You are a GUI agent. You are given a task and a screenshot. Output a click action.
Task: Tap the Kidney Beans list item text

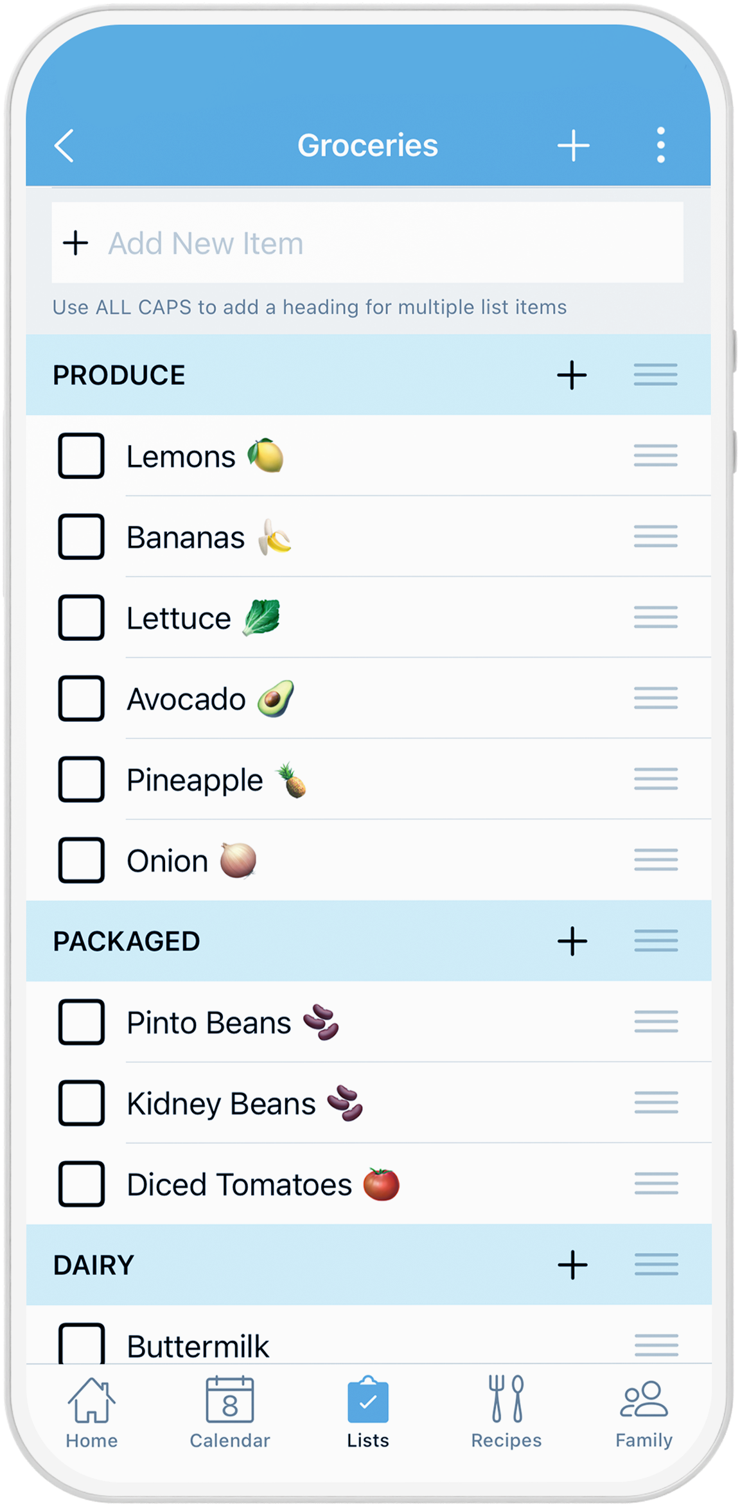pyautogui.click(x=221, y=1104)
